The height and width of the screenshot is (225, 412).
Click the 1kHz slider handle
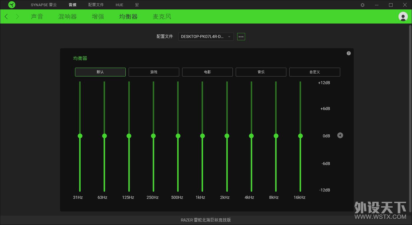pyautogui.click(x=202, y=136)
